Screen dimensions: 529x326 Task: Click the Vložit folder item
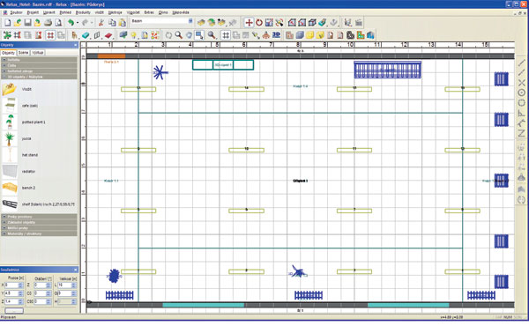click(26, 89)
